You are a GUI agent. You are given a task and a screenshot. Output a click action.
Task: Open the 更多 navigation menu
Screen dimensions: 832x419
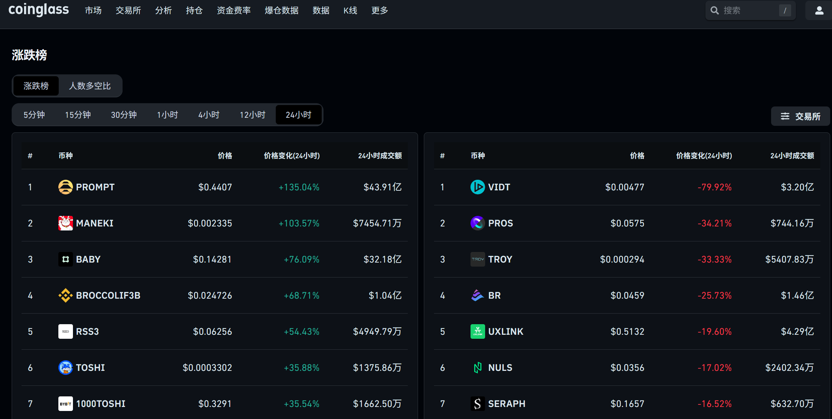[379, 11]
